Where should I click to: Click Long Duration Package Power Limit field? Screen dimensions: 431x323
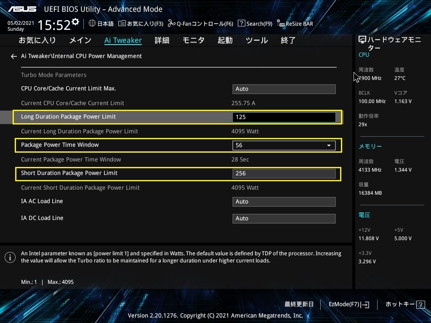[284, 117]
